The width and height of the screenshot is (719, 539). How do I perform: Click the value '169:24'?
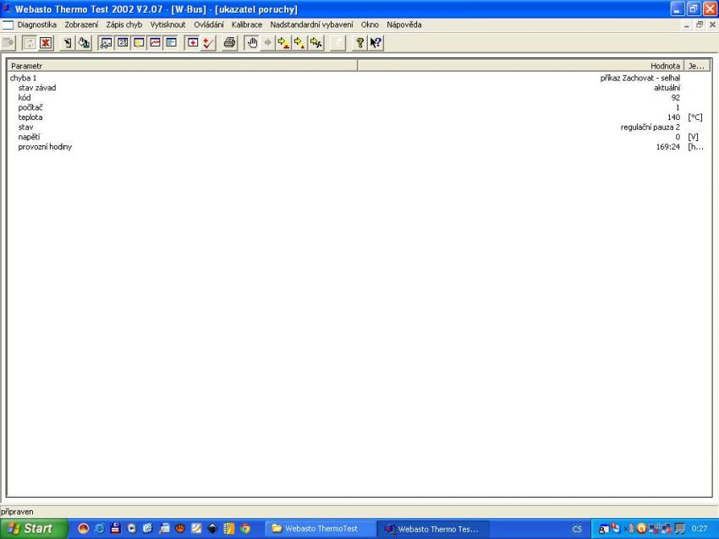pos(668,147)
